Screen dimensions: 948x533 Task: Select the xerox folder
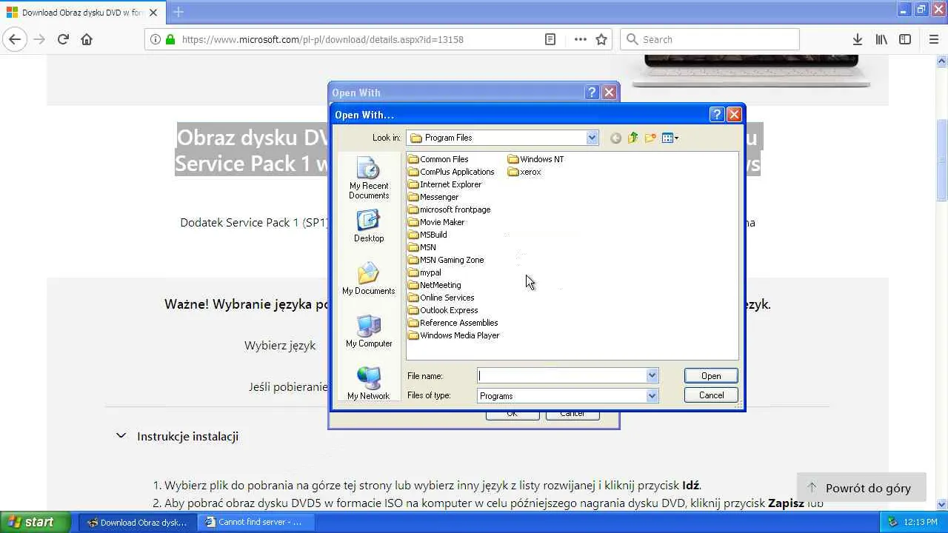click(524, 172)
